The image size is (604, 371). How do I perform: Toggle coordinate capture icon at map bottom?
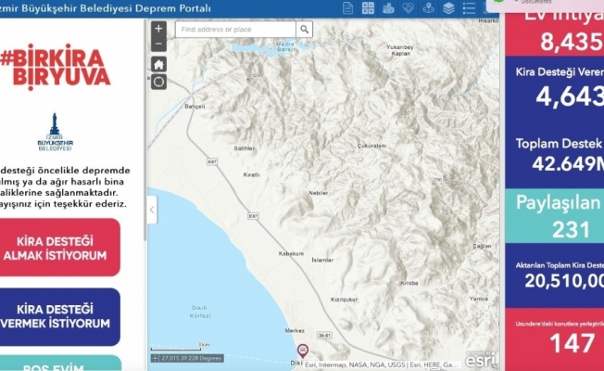(155, 357)
